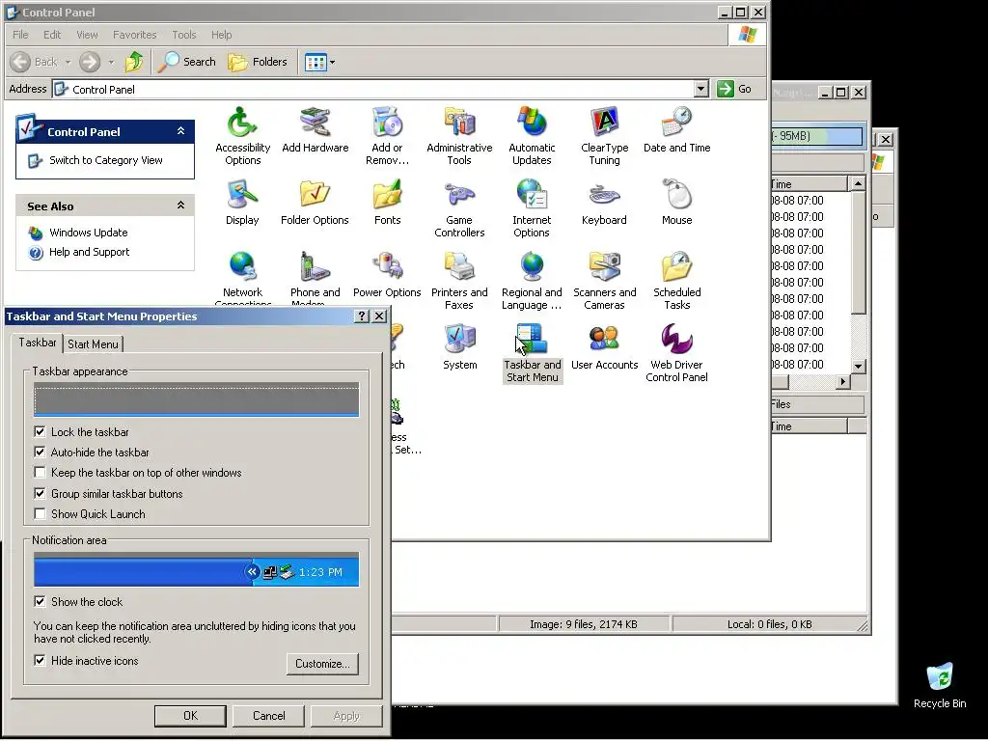Open Network Connections icon
This screenshot has width=988, height=741.
[x=242, y=277]
